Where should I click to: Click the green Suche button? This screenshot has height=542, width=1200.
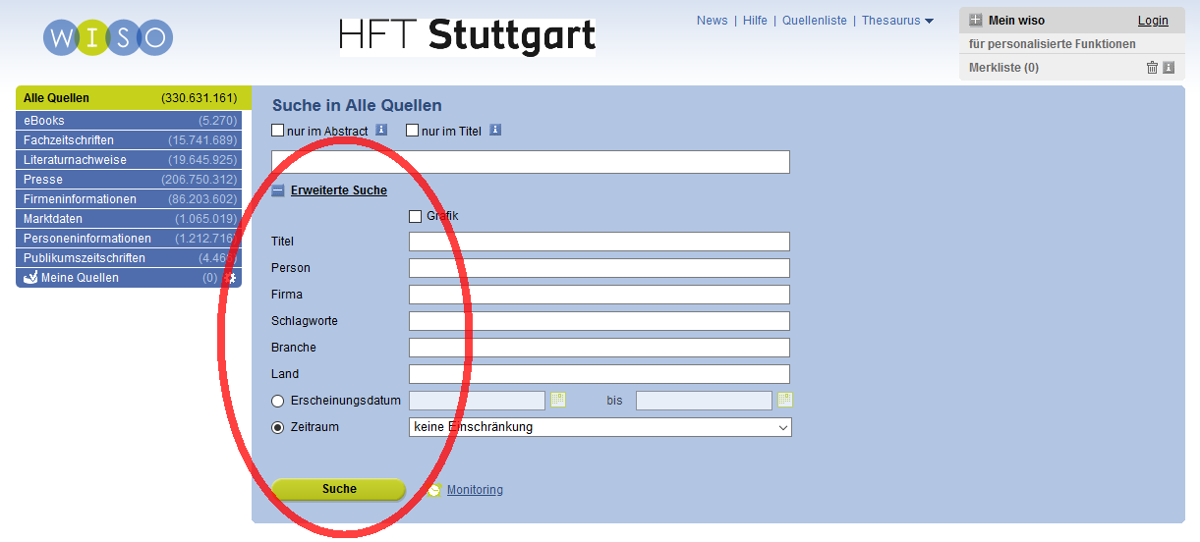click(x=339, y=489)
